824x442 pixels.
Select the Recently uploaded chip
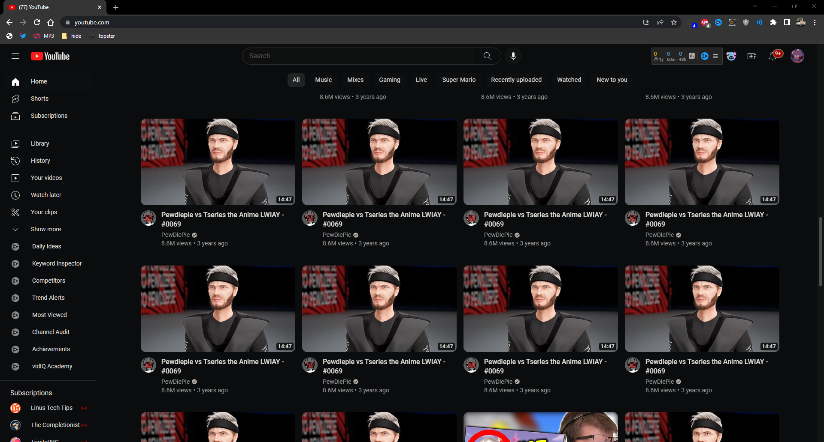pos(516,80)
